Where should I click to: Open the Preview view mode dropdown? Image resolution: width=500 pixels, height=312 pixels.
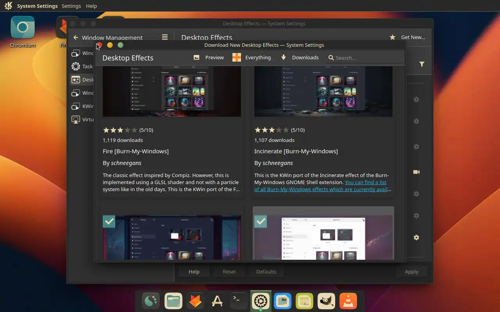(209, 57)
